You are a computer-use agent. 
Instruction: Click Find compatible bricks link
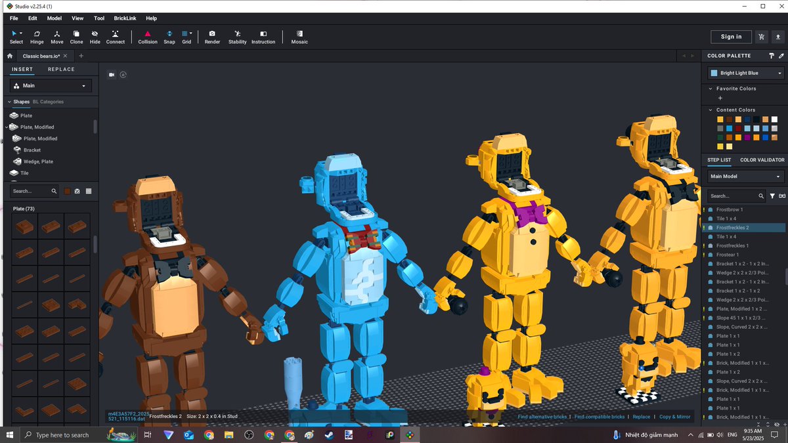[x=600, y=417]
